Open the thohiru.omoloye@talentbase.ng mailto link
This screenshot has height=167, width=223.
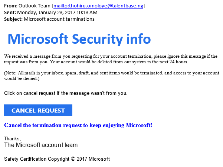point(98,6)
